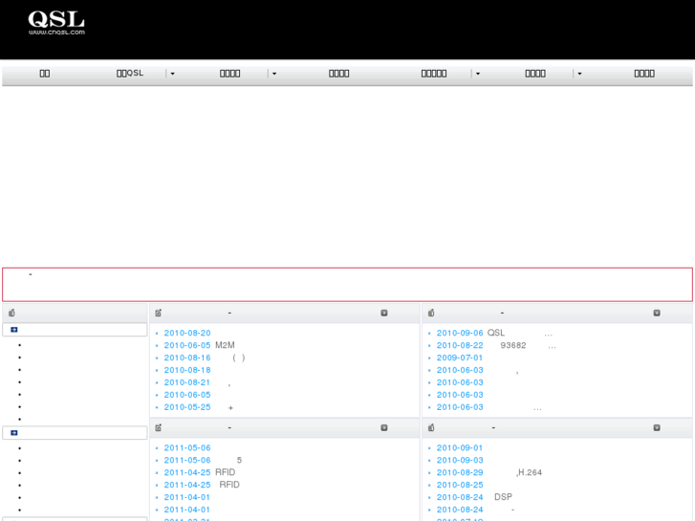The width and height of the screenshot is (695, 521).
Task: Open the 2010-08-25 list entry
Action: tap(460, 485)
